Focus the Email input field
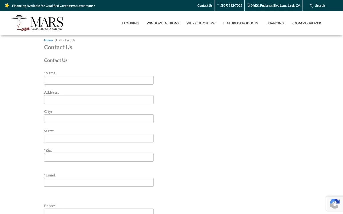Screen dimensions: 343x214 pyautogui.click(x=99, y=182)
